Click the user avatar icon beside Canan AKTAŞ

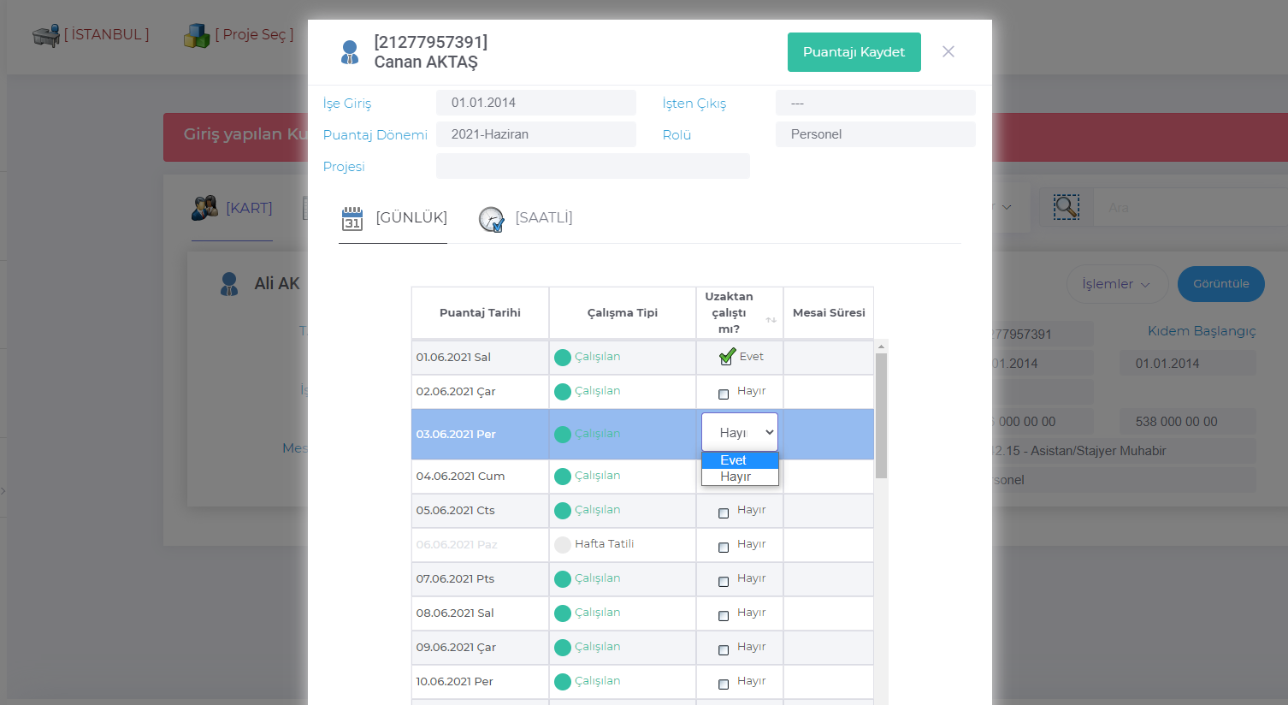(350, 52)
